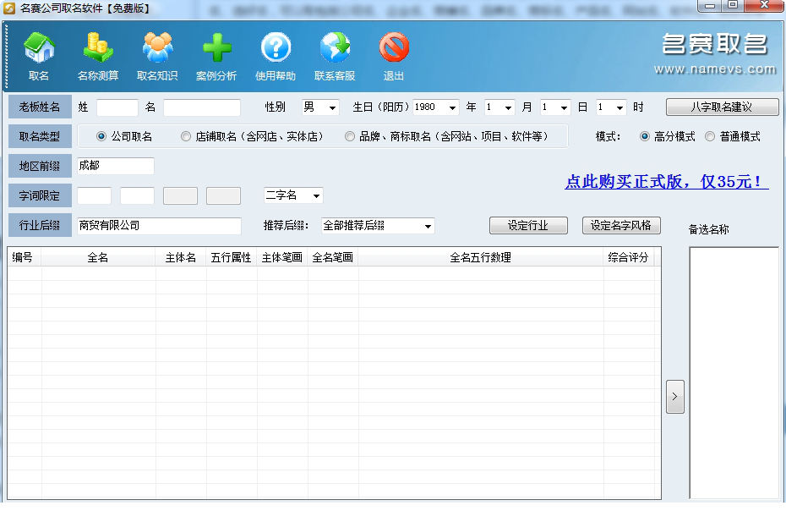Open the 使用帮助 help icon
This screenshot has height=522, width=786.
coord(276,52)
